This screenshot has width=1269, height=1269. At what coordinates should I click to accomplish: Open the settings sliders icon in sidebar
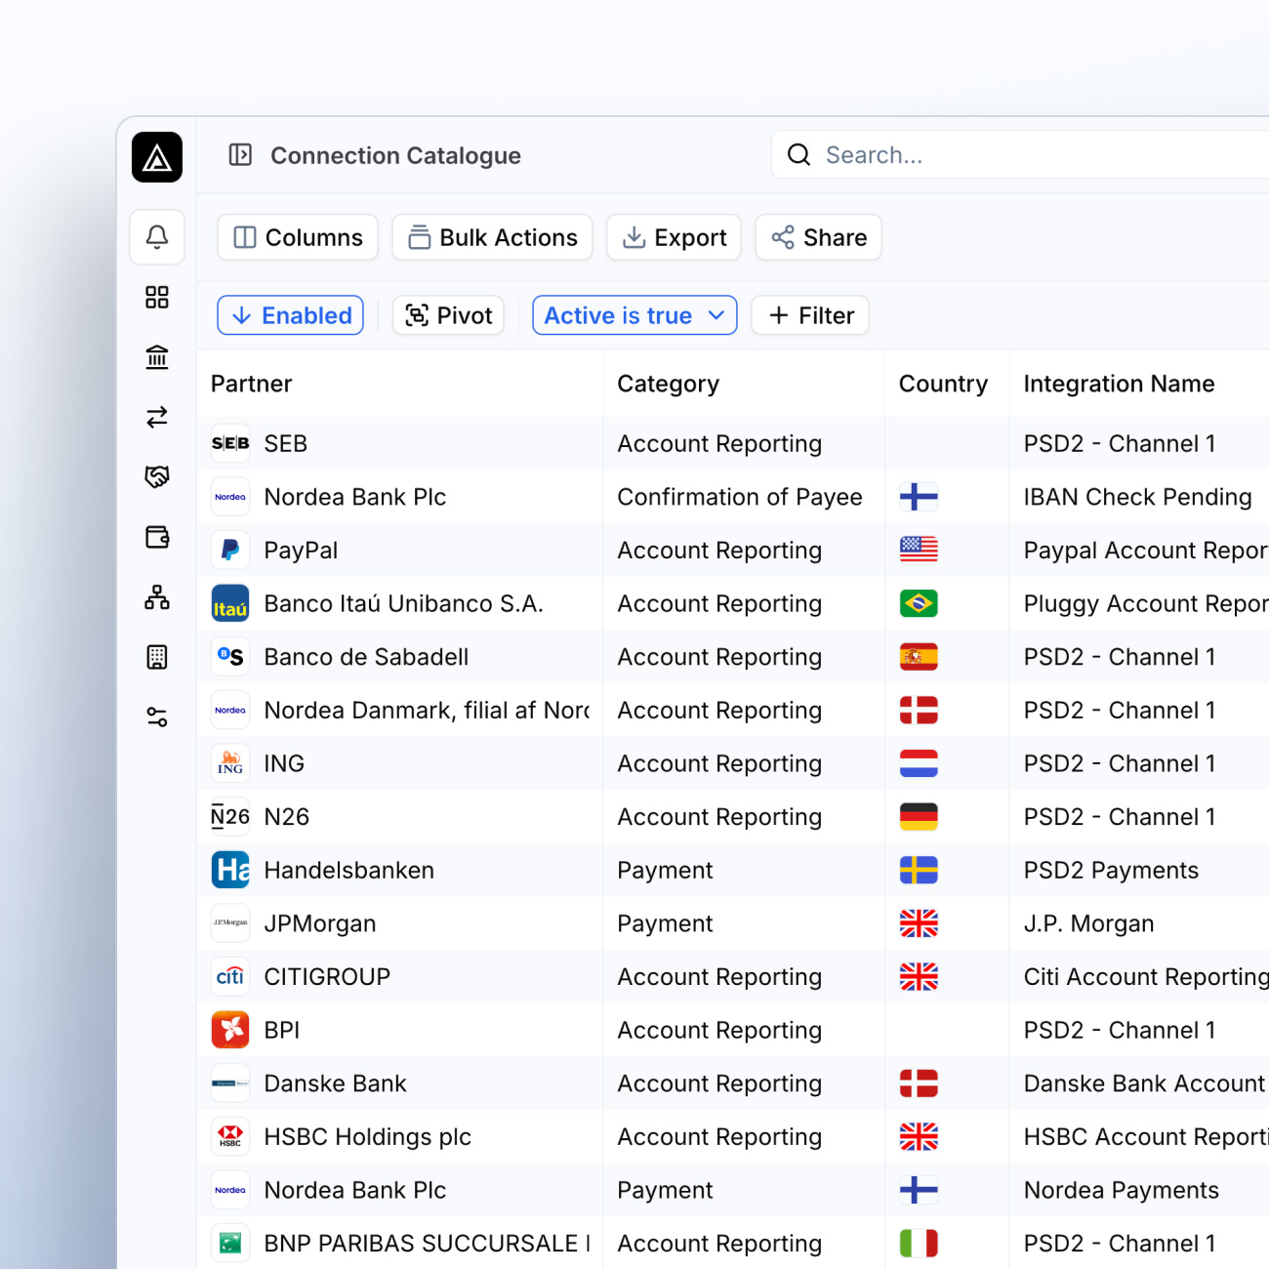157,717
